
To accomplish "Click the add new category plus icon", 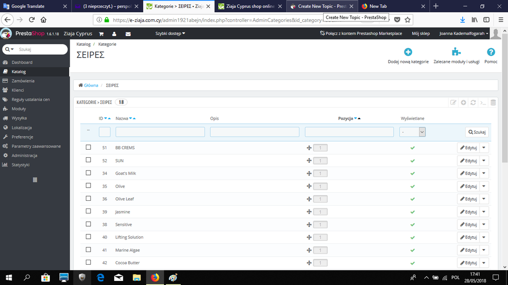I will (x=408, y=52).
